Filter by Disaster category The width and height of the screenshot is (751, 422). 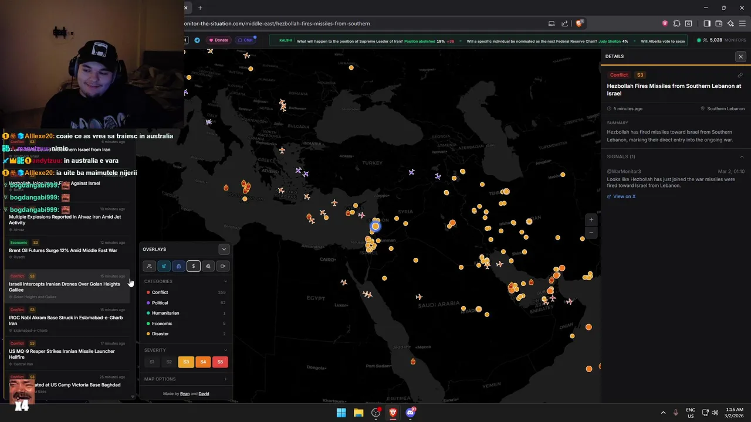click(x=185, y=333)
